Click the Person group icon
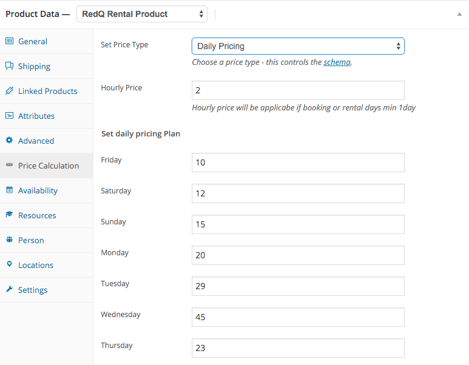469x365 pixels. pyautogui.click(x=9, y=239)
